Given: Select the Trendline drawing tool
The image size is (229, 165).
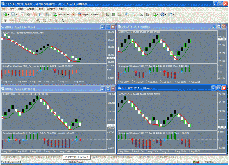Looking at the screenshot, I should [32, 20].
